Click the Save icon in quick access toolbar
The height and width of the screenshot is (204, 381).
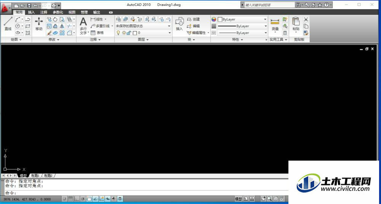click(x=29, y=6)
